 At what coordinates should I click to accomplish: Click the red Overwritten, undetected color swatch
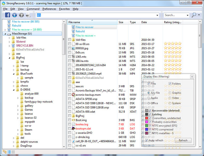point(147,118)
